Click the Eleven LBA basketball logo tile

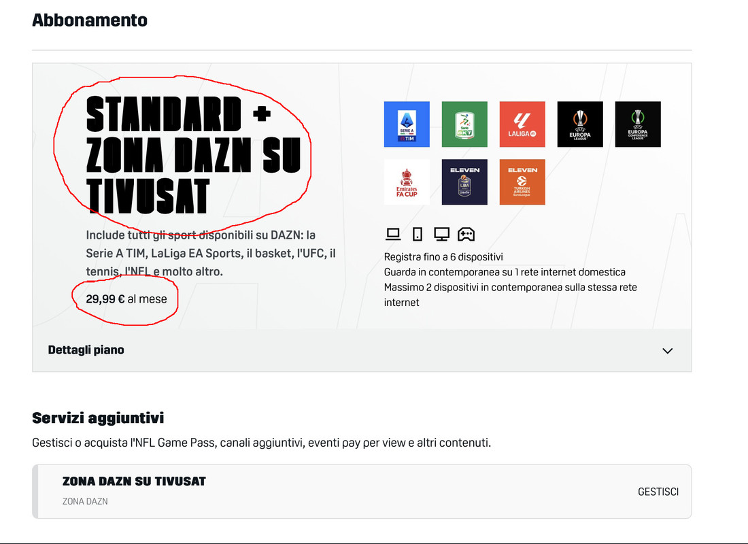coord(464,182)
